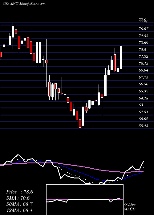The width and height of the screenshot is (154, 215).
Task: Click the 71.32 price axis label
Action: click(x=144, y=57)
